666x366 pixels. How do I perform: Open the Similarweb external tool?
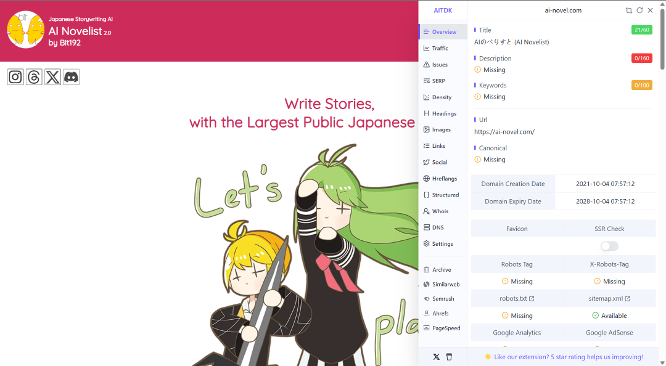point(443,284)
